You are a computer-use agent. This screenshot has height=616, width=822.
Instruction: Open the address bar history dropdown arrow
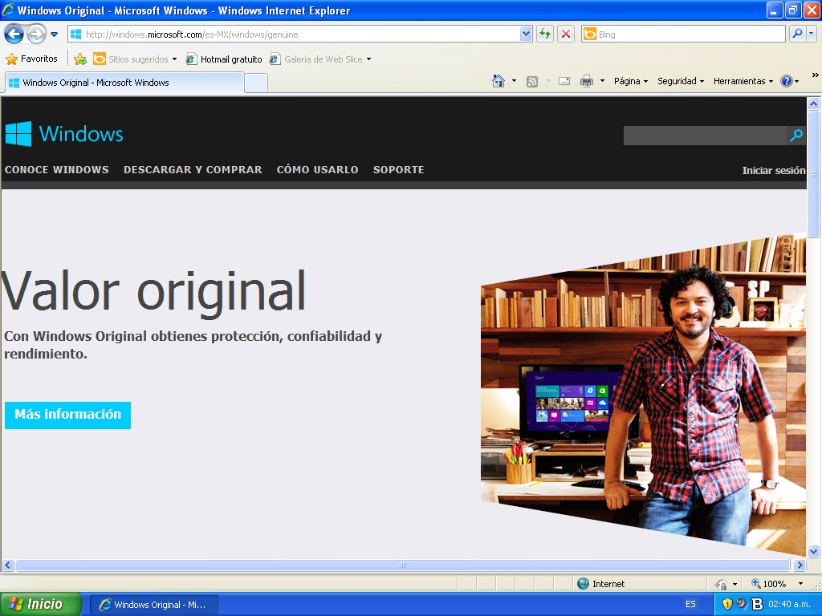526,34
